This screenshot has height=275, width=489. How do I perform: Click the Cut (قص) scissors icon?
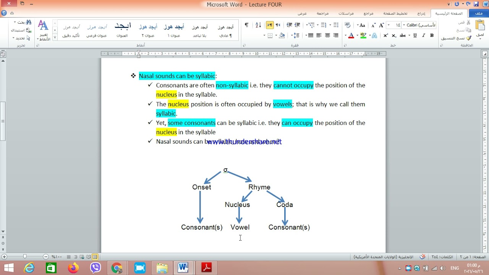[468, 23]
